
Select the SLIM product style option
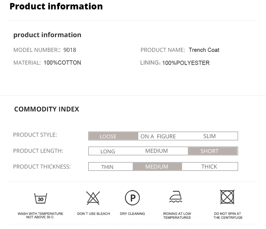click(209, 136)
